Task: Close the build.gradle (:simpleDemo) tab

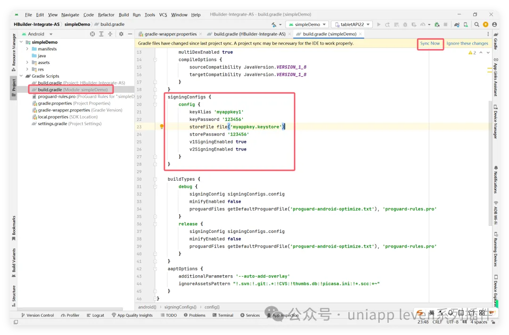Action: point(361,34)
